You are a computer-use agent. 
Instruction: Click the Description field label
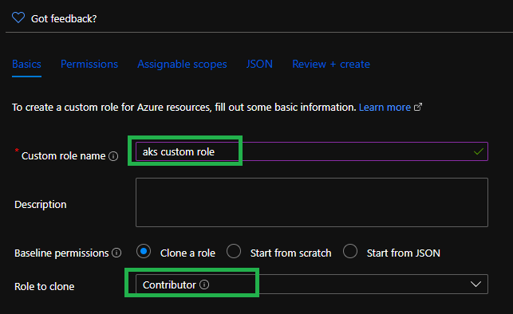41,205
